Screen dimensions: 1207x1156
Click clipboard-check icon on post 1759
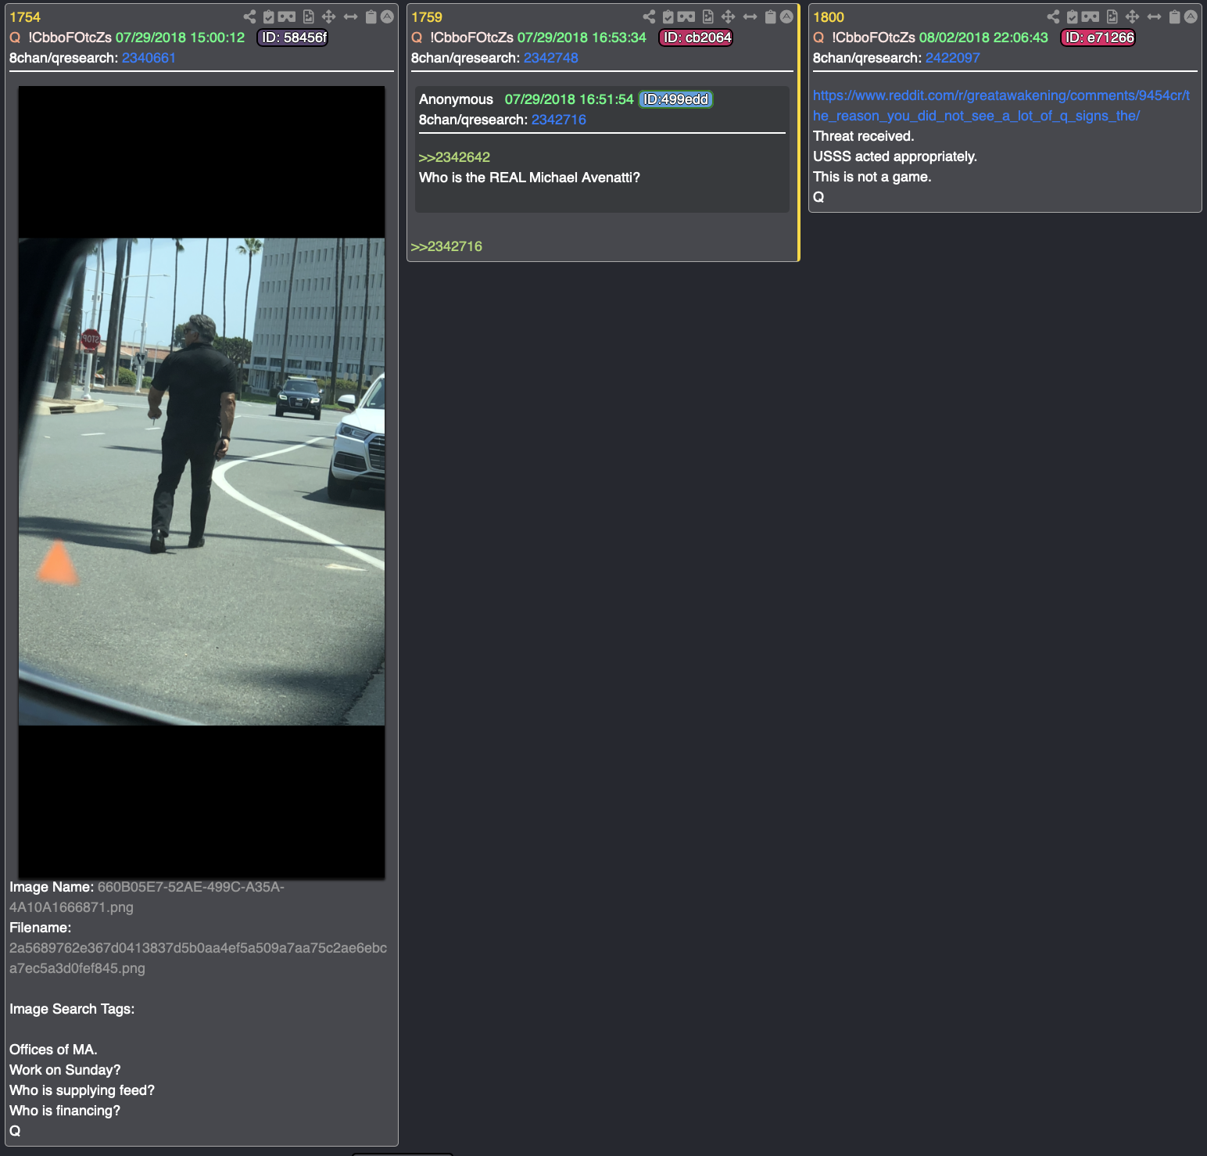[x=668, y=16]
